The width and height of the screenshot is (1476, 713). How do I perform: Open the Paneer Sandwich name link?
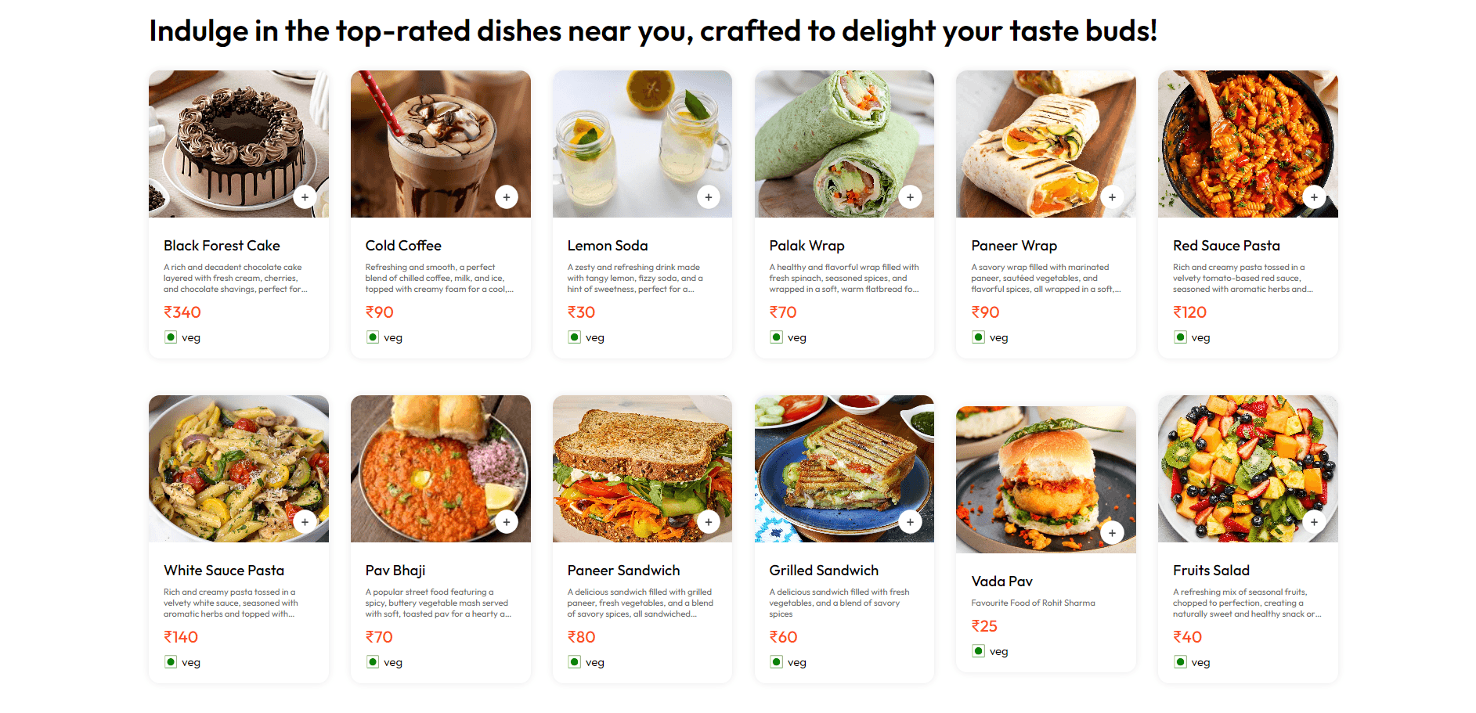pyautogui.click(x=623, y=571)
